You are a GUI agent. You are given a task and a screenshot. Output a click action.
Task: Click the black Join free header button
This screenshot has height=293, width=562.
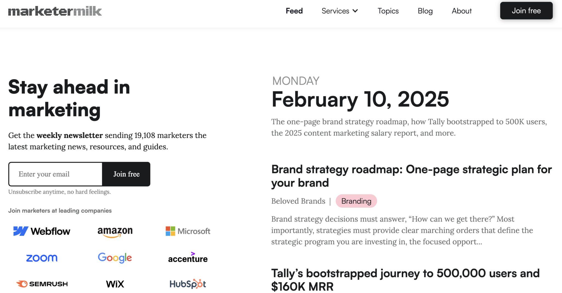coord(526,11)
